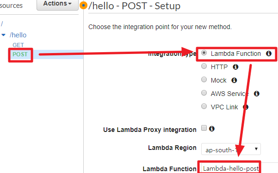Viewport: 278px width, 173px height.
Task: Open the root / resource
Action: click(2, 24)
